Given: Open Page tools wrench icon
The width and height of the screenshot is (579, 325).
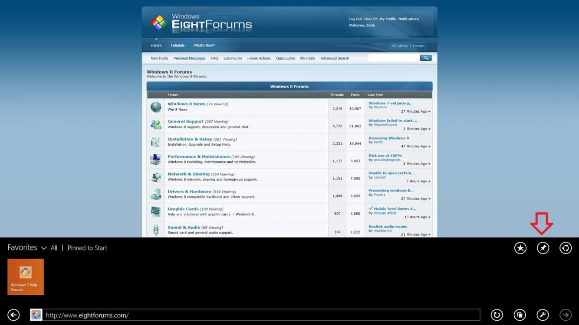Looking at the screenshot, I should pos(543,315).
